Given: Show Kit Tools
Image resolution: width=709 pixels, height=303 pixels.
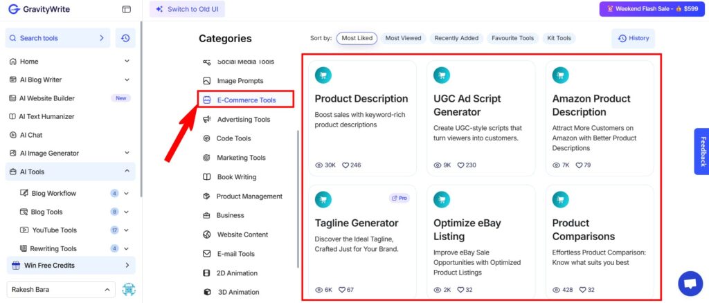Looking at the screenshot, I should click(x=559, y=38).
